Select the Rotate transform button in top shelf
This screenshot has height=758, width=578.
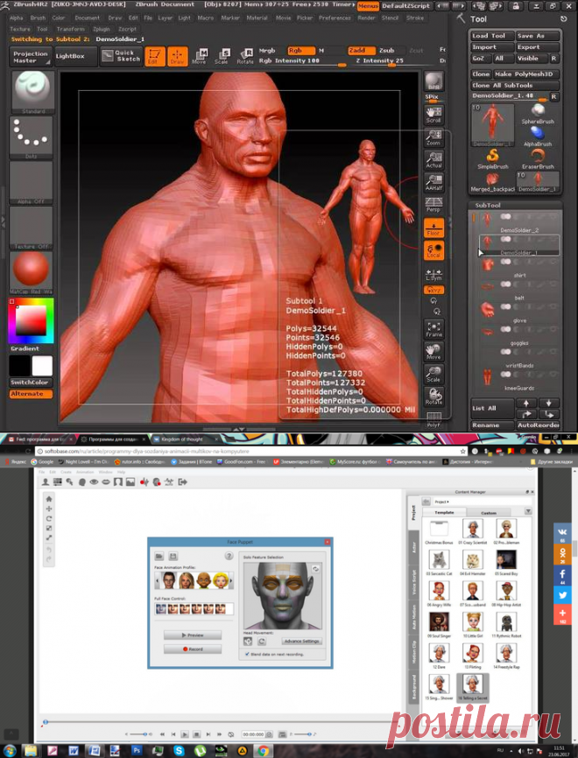[x=244, y=56]
